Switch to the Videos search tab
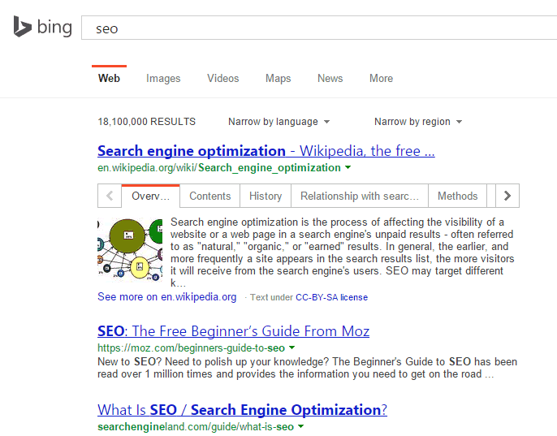557x436 pixels. [x=222, y=79]
